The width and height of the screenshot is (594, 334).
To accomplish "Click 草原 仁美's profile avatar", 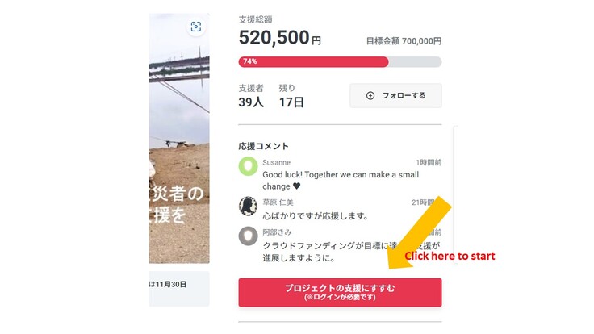I will (248, 206).
